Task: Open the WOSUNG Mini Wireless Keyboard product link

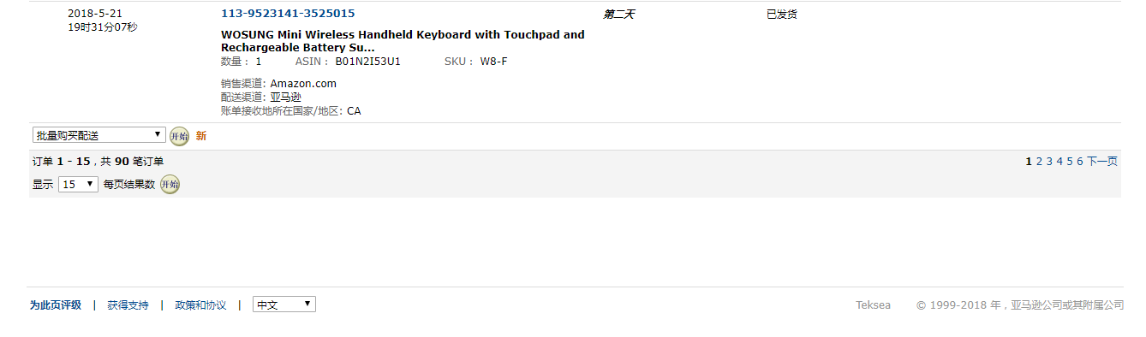Action: tap(403, 41)
